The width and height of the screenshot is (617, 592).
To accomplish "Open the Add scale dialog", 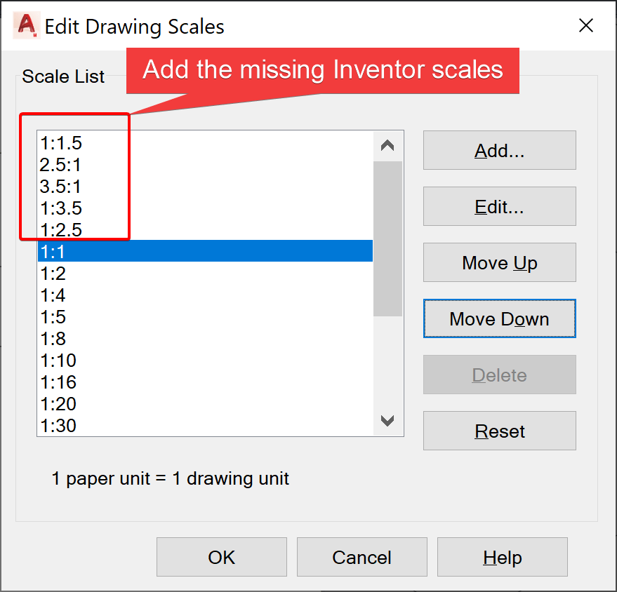I will pos(499,150).
